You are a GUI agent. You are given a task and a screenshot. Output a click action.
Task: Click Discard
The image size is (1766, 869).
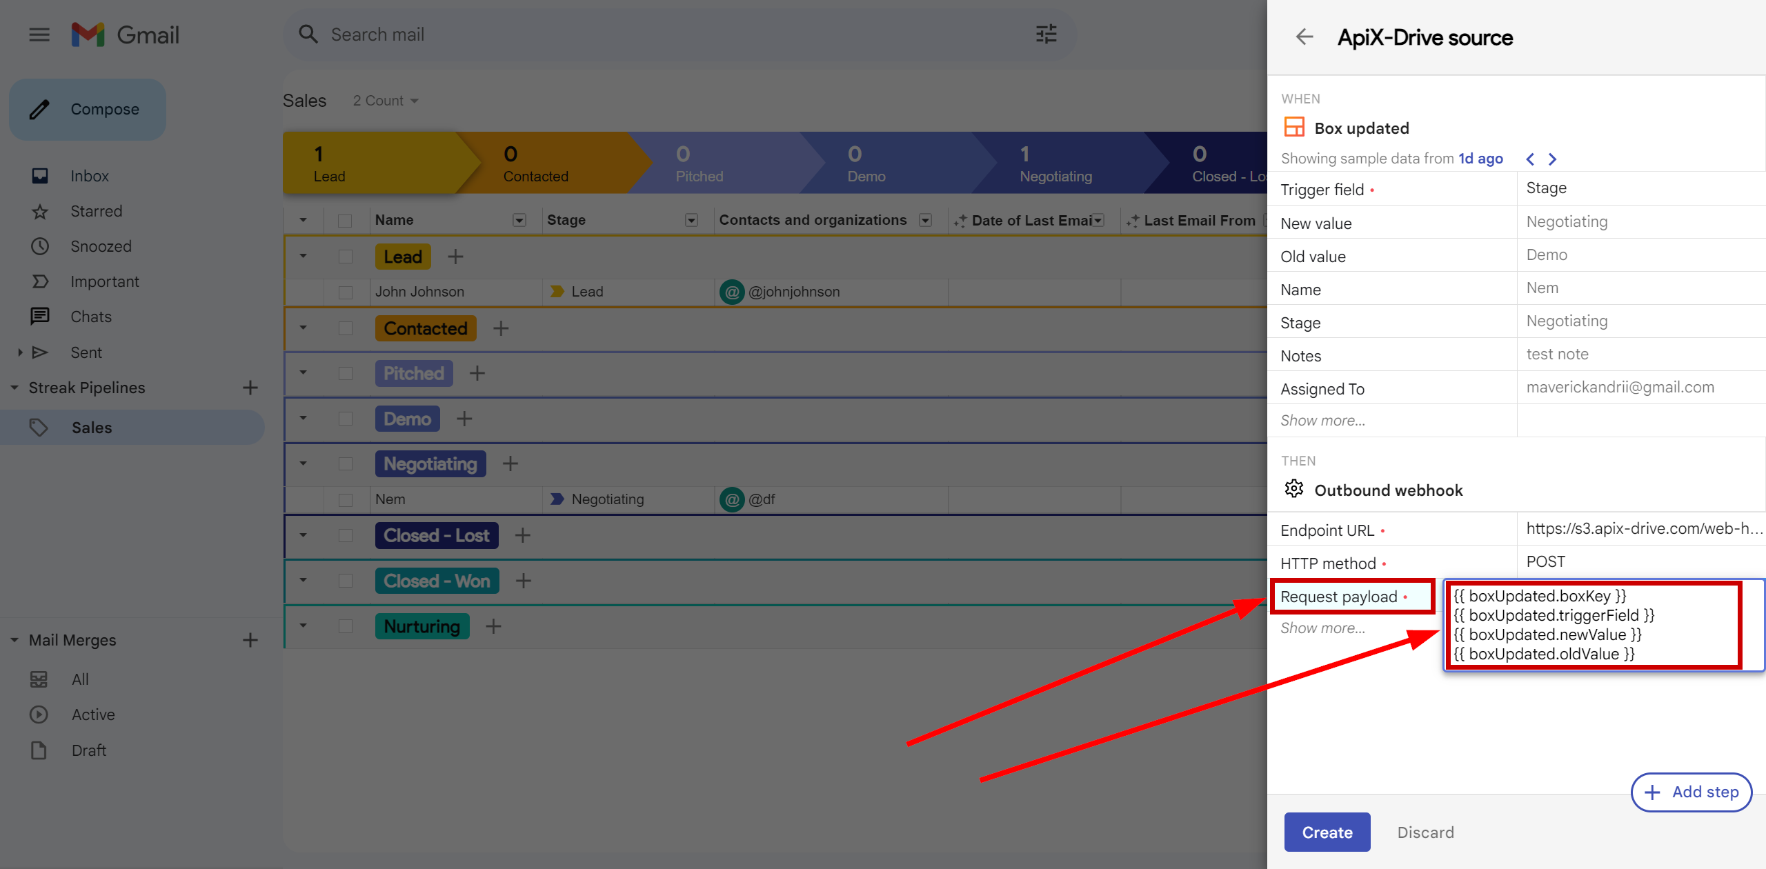pos(1425,832)
